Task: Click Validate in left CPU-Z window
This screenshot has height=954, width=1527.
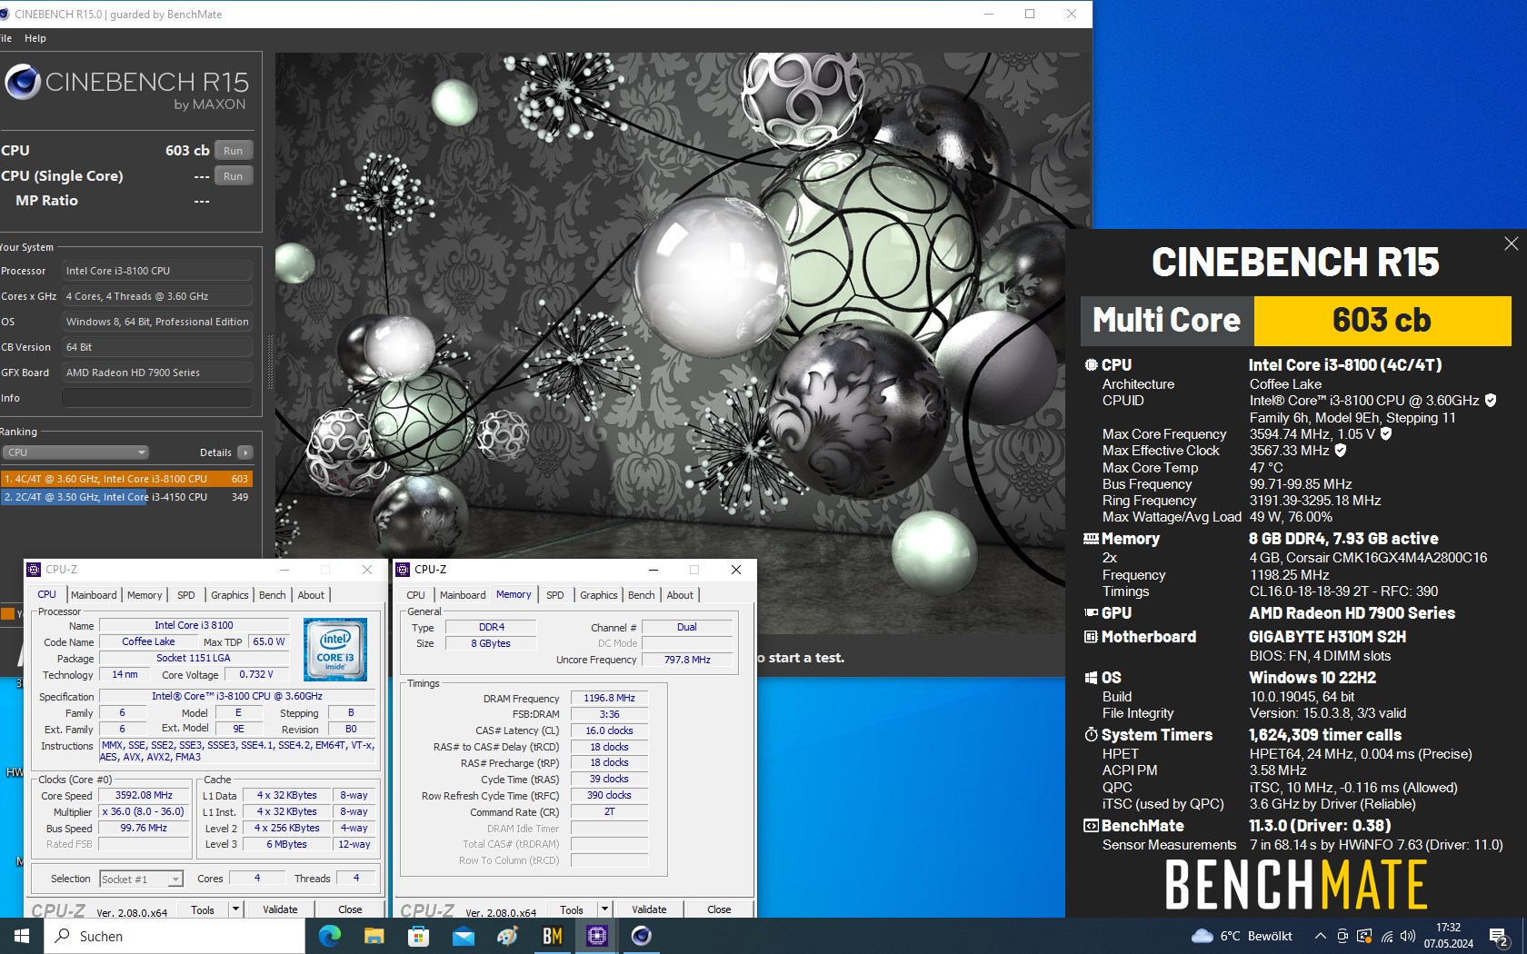Action: tap(280, 909)
